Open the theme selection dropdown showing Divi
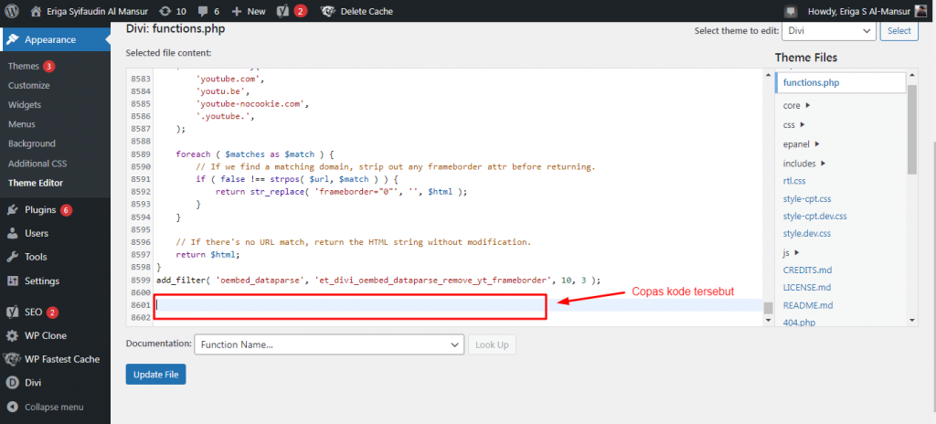 (828, 31)
